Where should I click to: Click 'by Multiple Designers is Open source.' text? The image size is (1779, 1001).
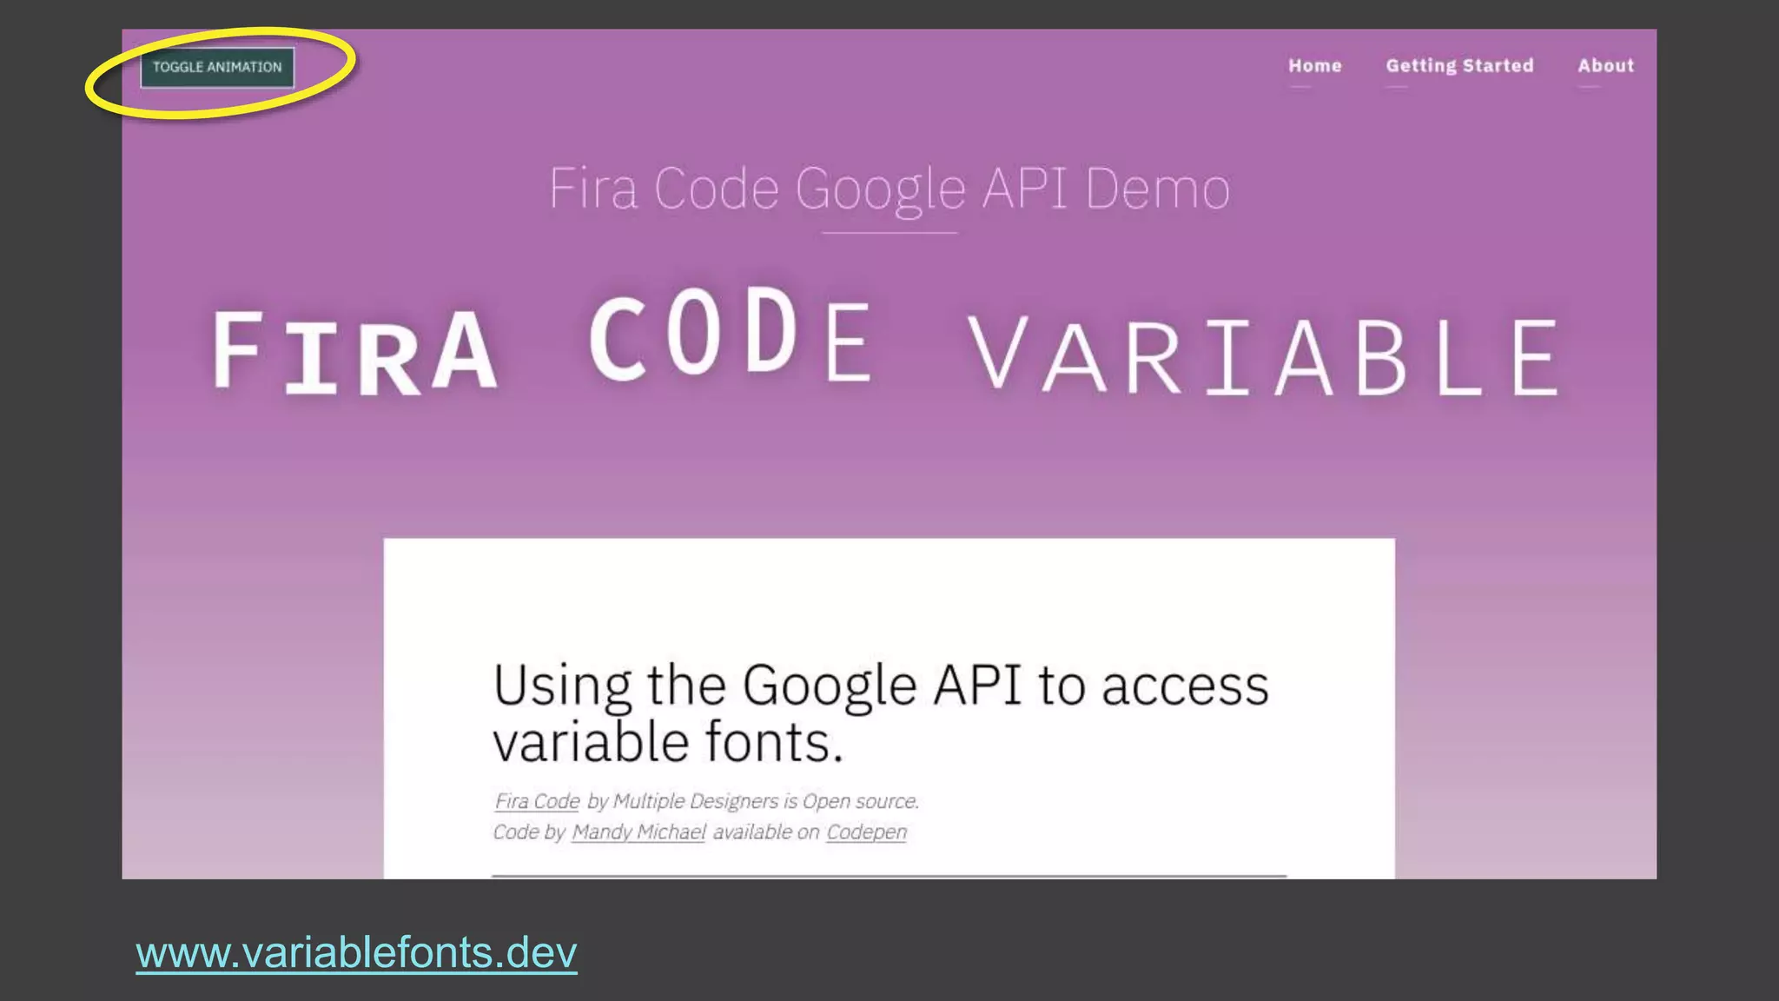753,801
